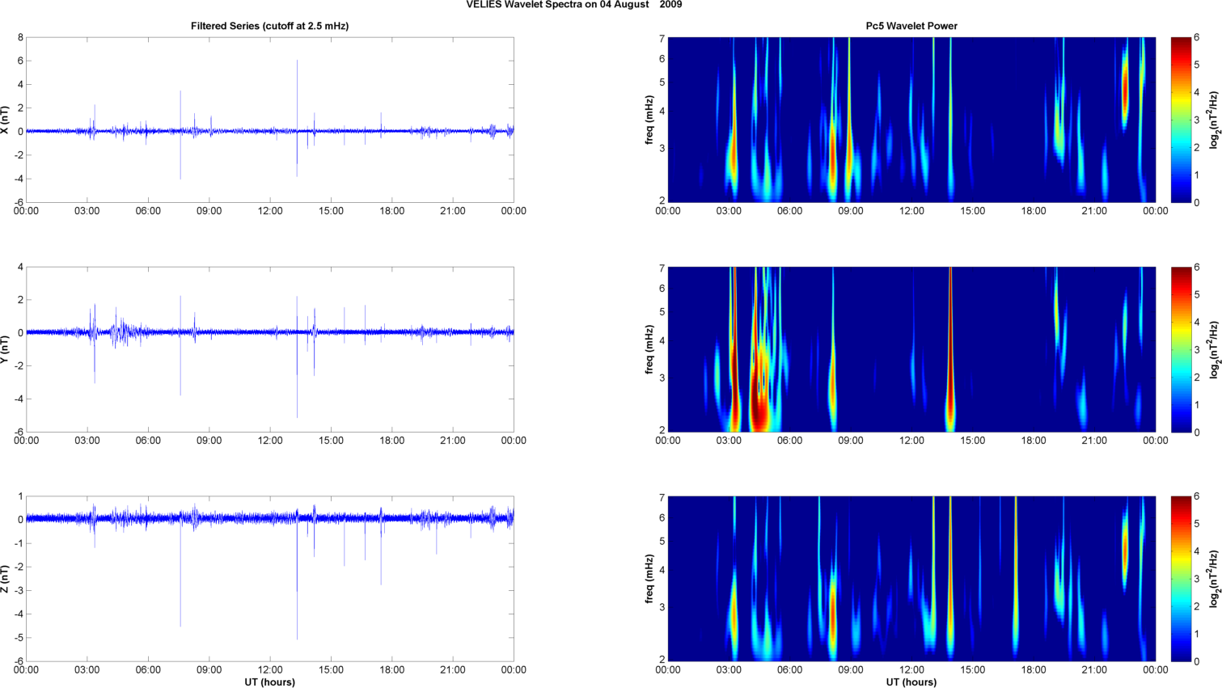The width and height of the screenshot is (1222, 688).
Task: Click the 15:00 tick under the X spectrogram
Action: click(x=973, y=211)
